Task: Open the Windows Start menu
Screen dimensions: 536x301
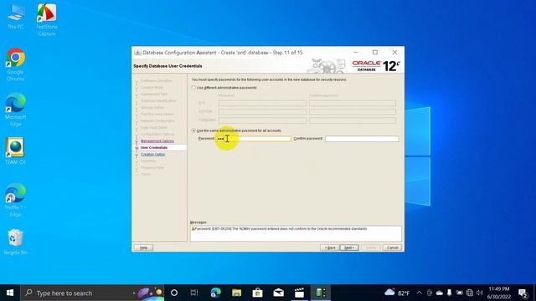Action: 10,293
